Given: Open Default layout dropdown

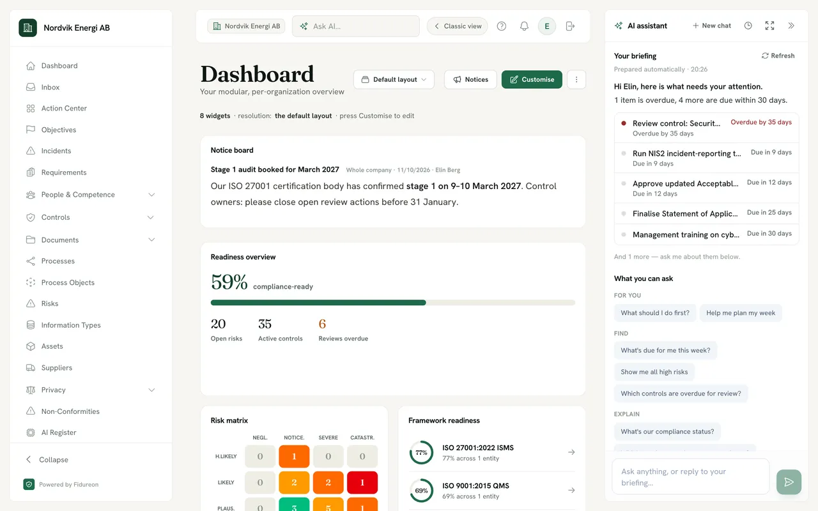Looking at the screenshot, I should pyautogui.click(x=394, y=80).
